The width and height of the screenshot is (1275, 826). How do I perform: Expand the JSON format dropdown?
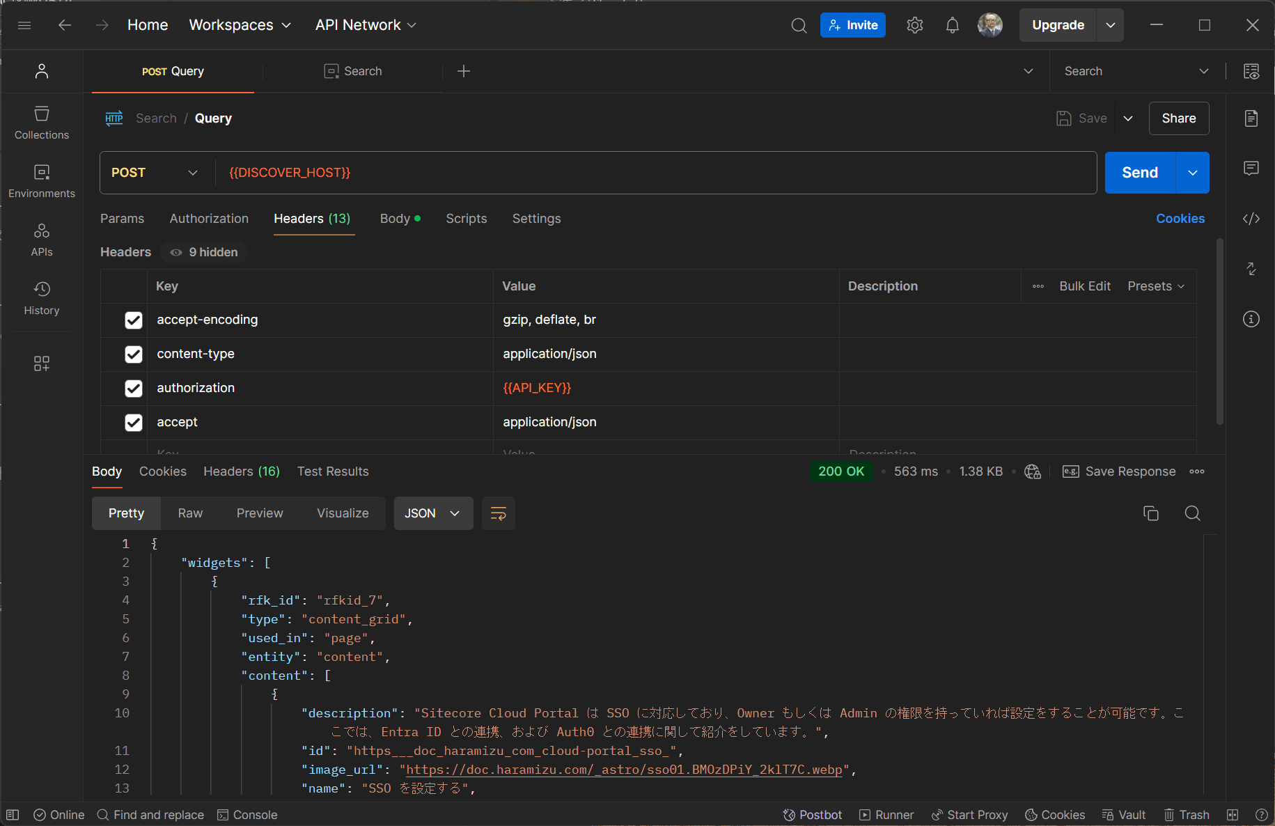(x=433, y=513)
